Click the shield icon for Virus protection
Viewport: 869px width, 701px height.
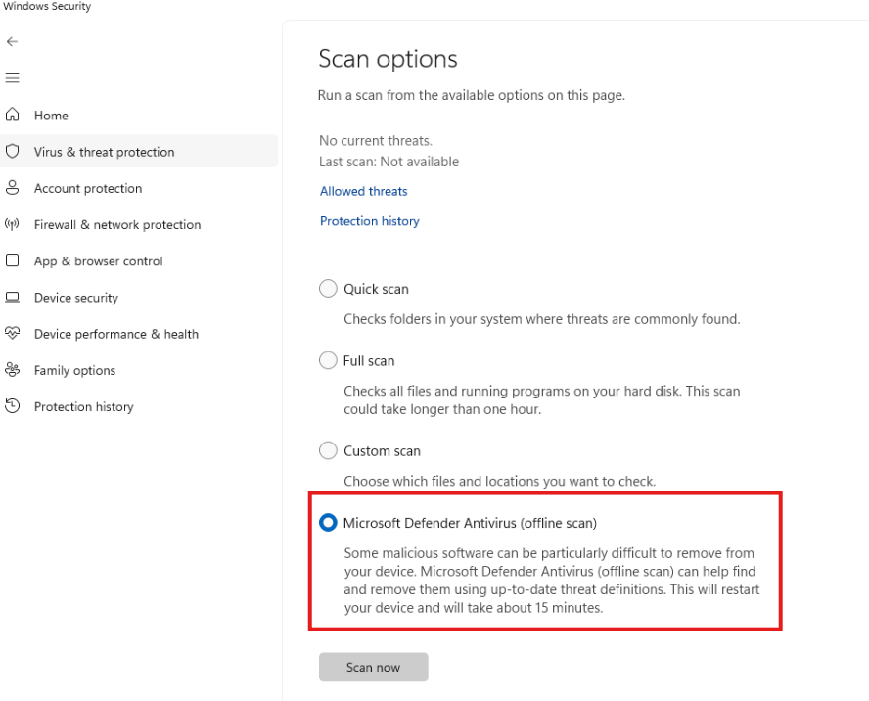pyautogui.click(x=12, y=152)
